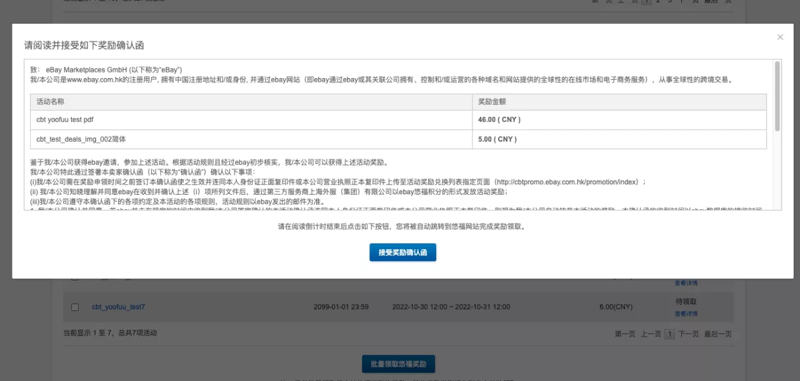Open page 3 in the top pagination

tap(670, 2)
